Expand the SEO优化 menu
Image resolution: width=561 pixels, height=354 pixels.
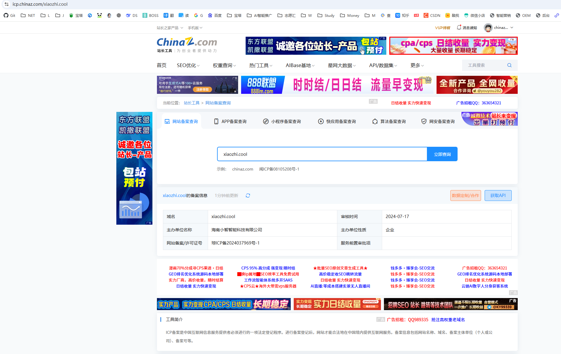coord(188,65)
